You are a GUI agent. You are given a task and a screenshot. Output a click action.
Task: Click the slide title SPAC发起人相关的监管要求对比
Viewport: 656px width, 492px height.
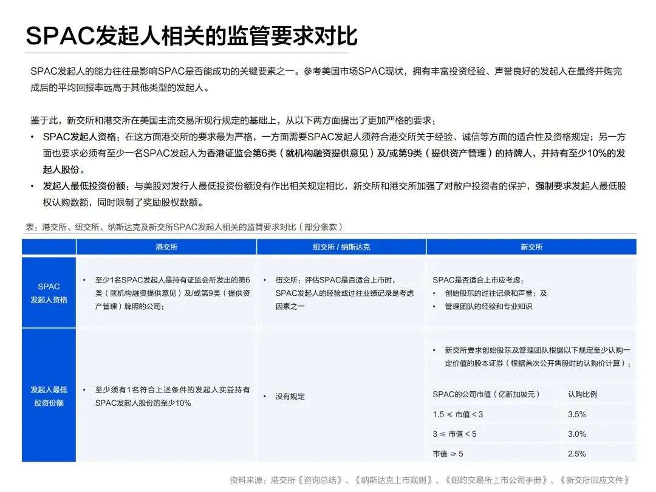(x=191, y=36)
